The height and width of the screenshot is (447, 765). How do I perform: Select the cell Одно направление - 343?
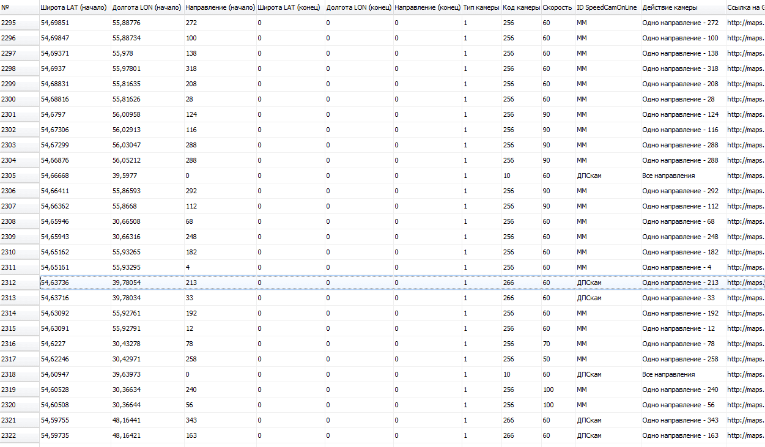[680, 420]
